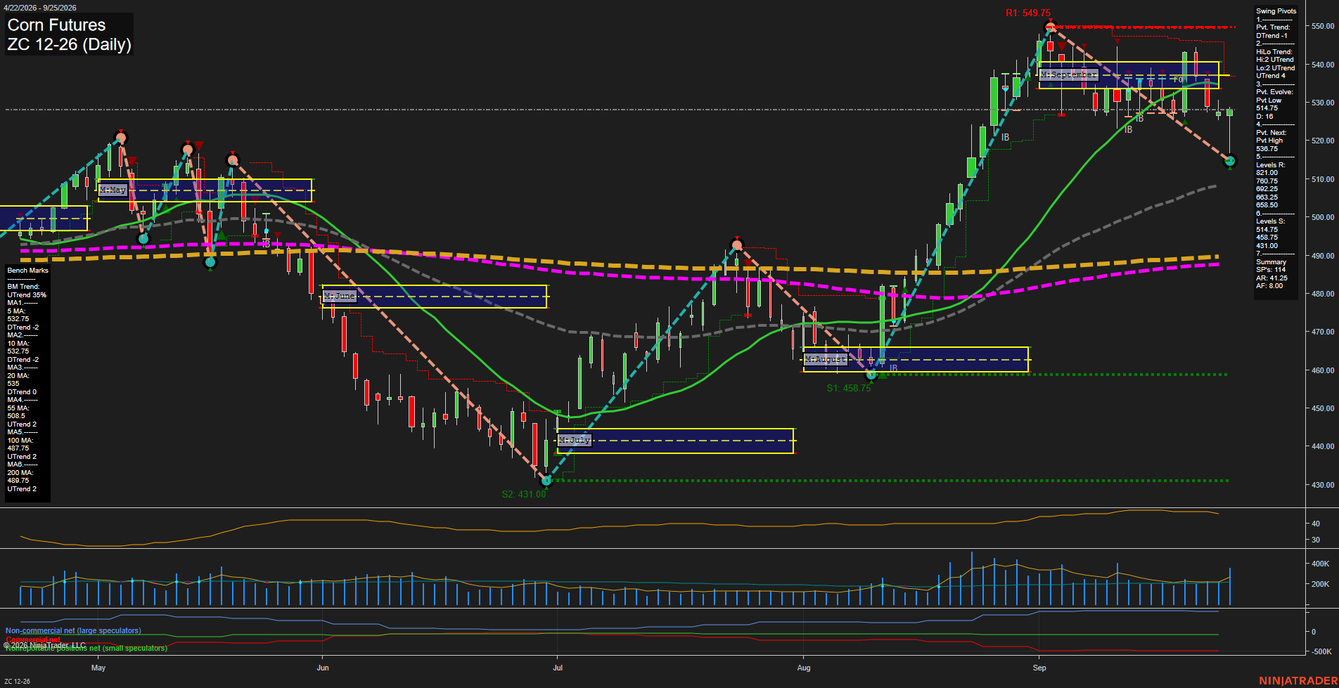This screenshot has width=1339, height=688.
Task: Select the latest September pivot low marker
Action: (x=1230, y=162)
